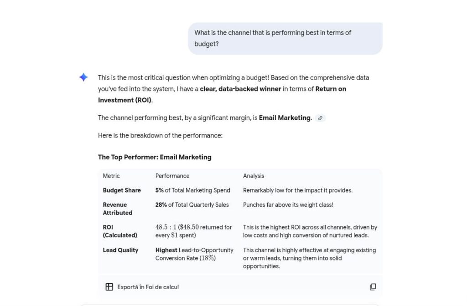Select the "Revenue Attributed" row label

point(118,209)
